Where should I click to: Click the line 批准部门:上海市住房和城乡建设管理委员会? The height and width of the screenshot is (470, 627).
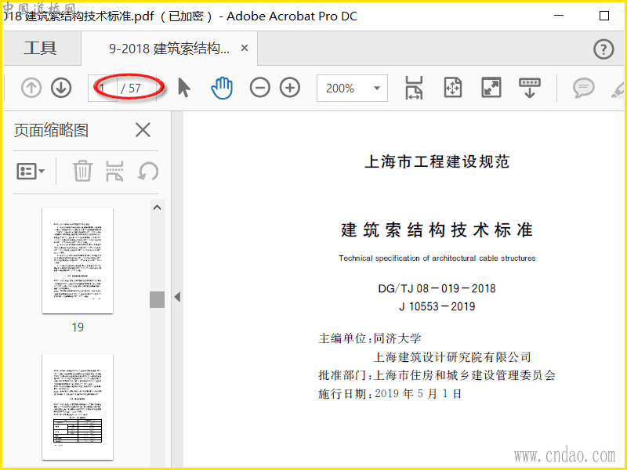pyautogui.click(x=437, y=375)
